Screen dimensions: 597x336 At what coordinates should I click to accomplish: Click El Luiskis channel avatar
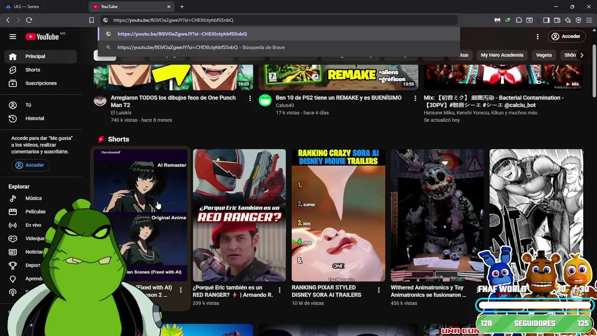(x=100, y=100)
